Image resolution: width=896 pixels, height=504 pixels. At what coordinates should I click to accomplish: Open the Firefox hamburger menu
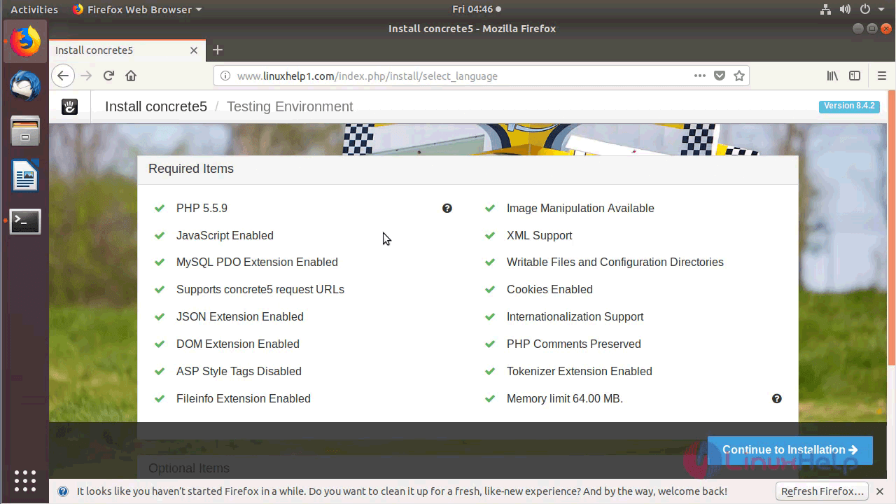click(x=881, y=76)
